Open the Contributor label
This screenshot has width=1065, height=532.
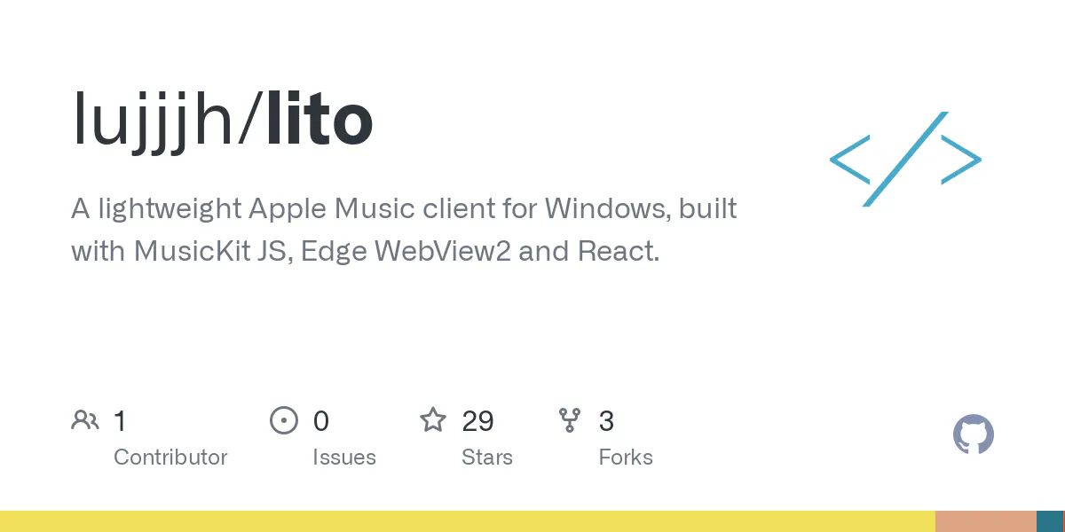pos(170,458)
